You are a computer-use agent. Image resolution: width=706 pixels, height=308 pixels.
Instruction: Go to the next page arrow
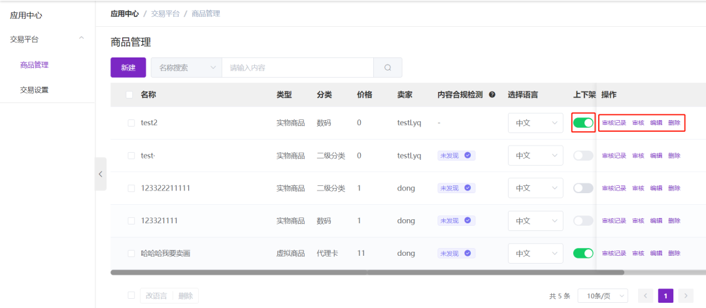(686, 296)
